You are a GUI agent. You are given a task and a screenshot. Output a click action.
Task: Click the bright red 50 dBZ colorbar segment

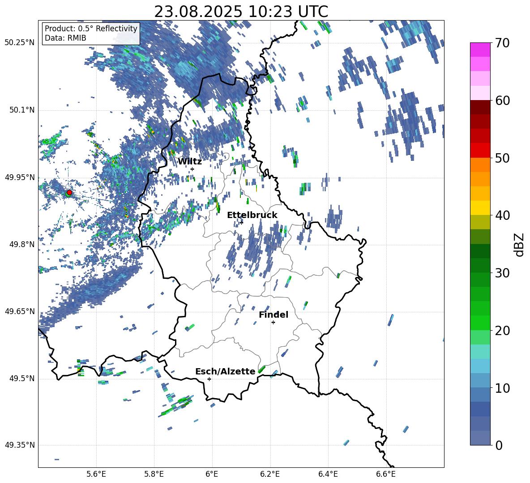click(480, 151)
